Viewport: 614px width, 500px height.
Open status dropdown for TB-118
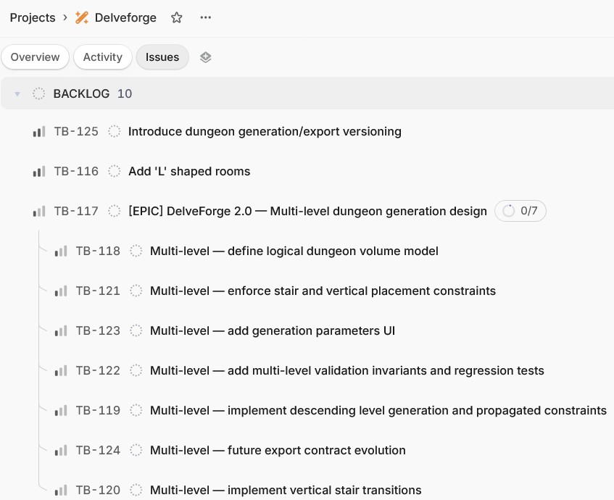point(136,251)
